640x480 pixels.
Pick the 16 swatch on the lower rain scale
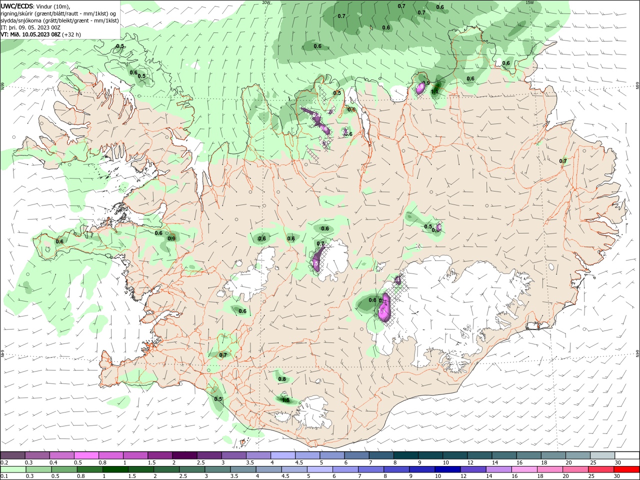tap(525, 469)
